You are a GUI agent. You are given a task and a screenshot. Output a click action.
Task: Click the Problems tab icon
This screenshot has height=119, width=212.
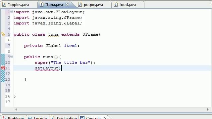[x=4, y=118]
